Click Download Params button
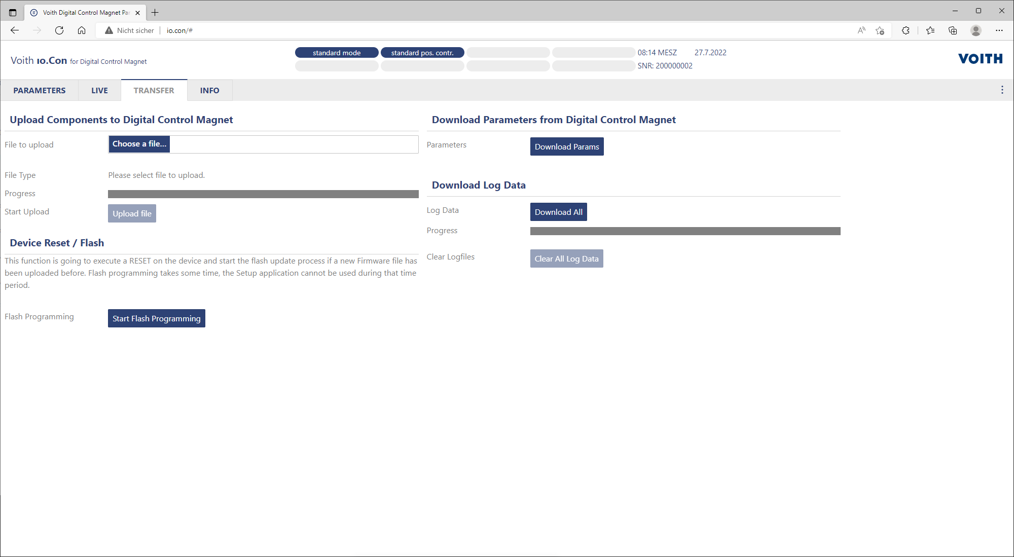Image resolution: width=1014 pixels, height=557 pixels. click(x=567, y=146)
